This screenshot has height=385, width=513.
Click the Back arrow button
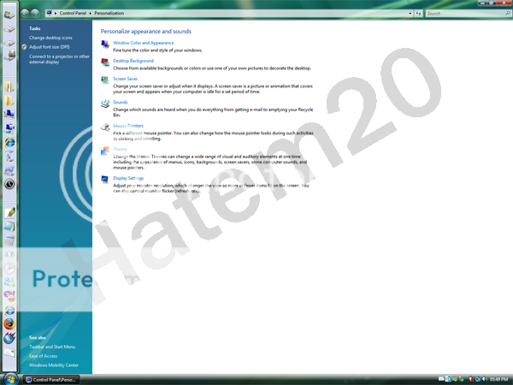click(x=25, y=13)
